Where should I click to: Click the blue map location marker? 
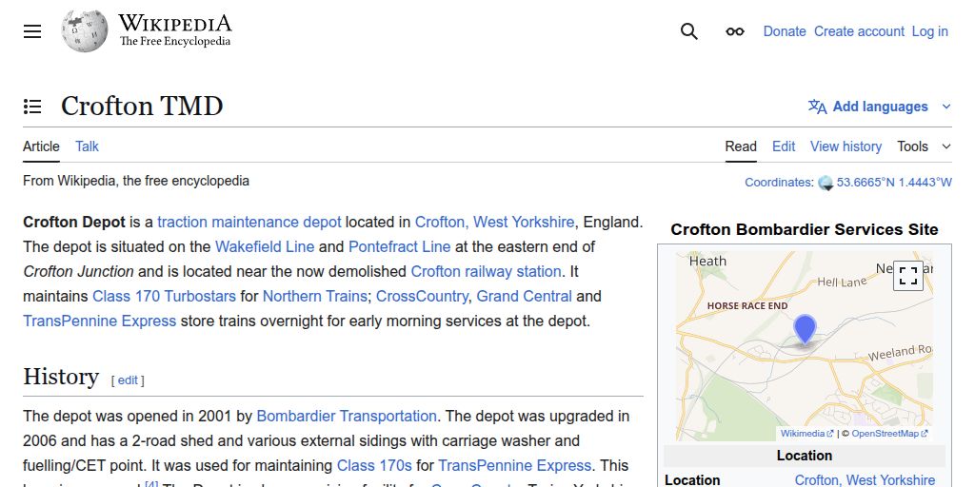tap(806, 329)
